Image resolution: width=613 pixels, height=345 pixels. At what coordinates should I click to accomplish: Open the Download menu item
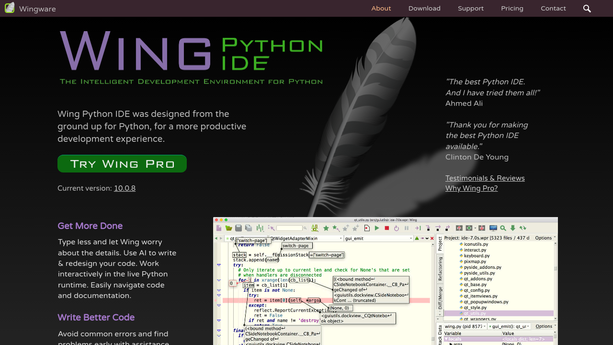pos(424,9)
